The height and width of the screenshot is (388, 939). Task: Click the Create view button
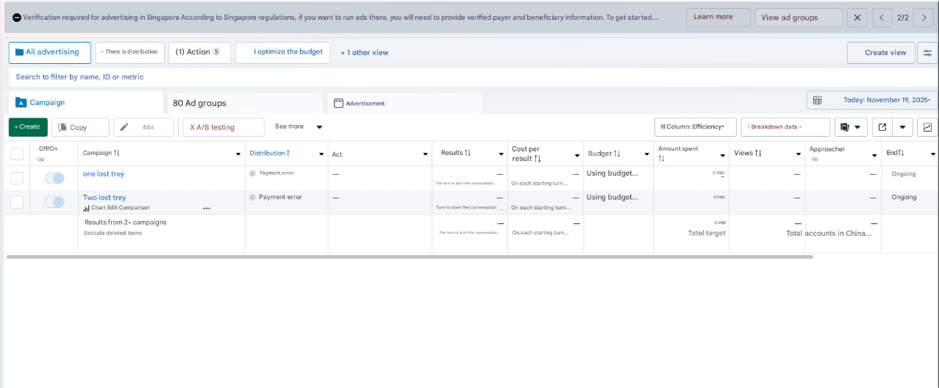tap(881, 53)
